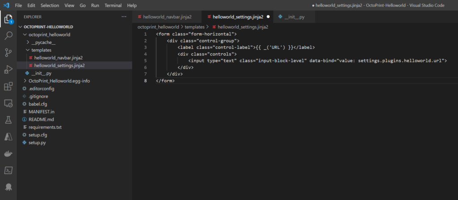Open the Run menu

95,5
